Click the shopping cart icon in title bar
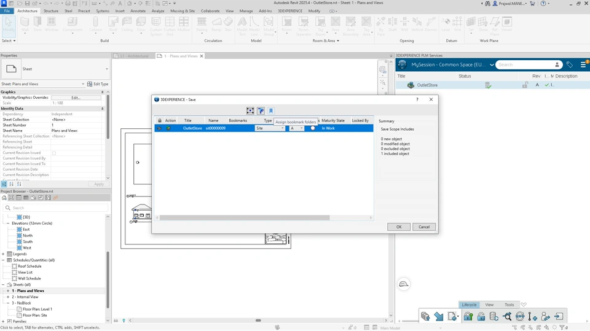This screenshot has width=590, height=331. (532, 4)
